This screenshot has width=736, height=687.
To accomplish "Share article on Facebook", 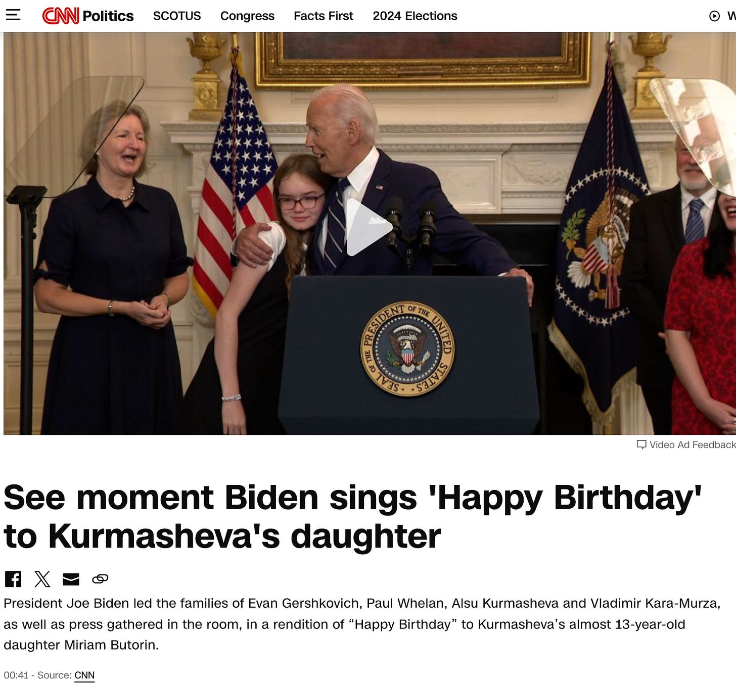I will coord(13,579).
